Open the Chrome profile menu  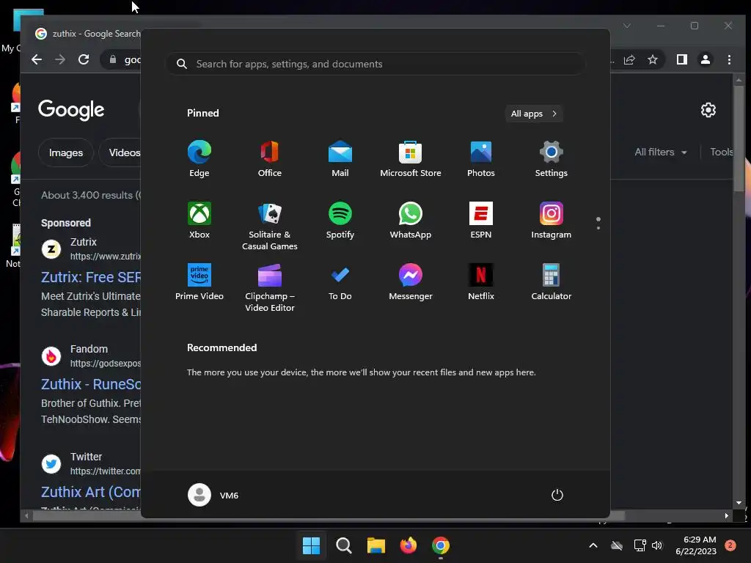click(x=705, y=59)
